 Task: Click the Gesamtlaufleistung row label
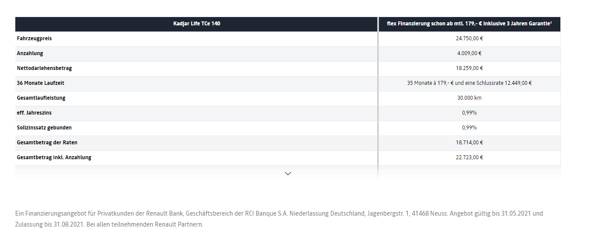41,98
